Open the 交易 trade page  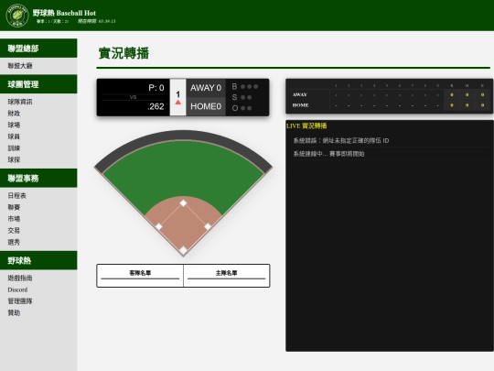tap(14, 230)
